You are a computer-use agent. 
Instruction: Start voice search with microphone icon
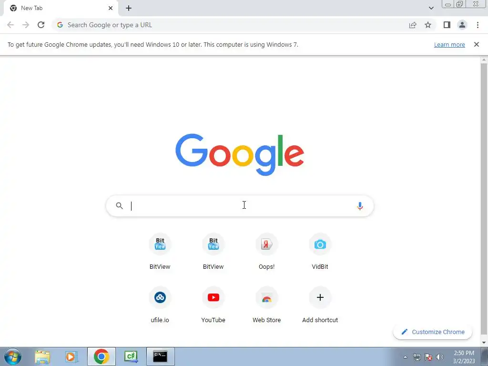pyautogui.click(x=360, y=206)
